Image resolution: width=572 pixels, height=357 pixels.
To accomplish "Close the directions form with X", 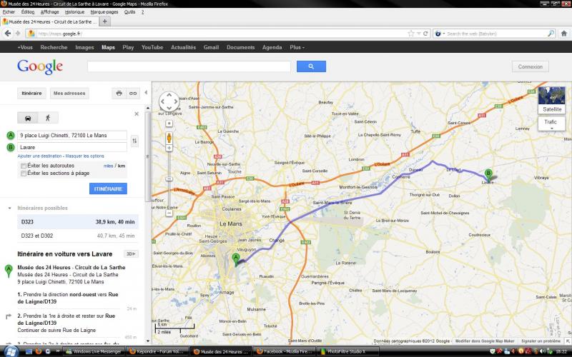I will click(x=137, y=114).
